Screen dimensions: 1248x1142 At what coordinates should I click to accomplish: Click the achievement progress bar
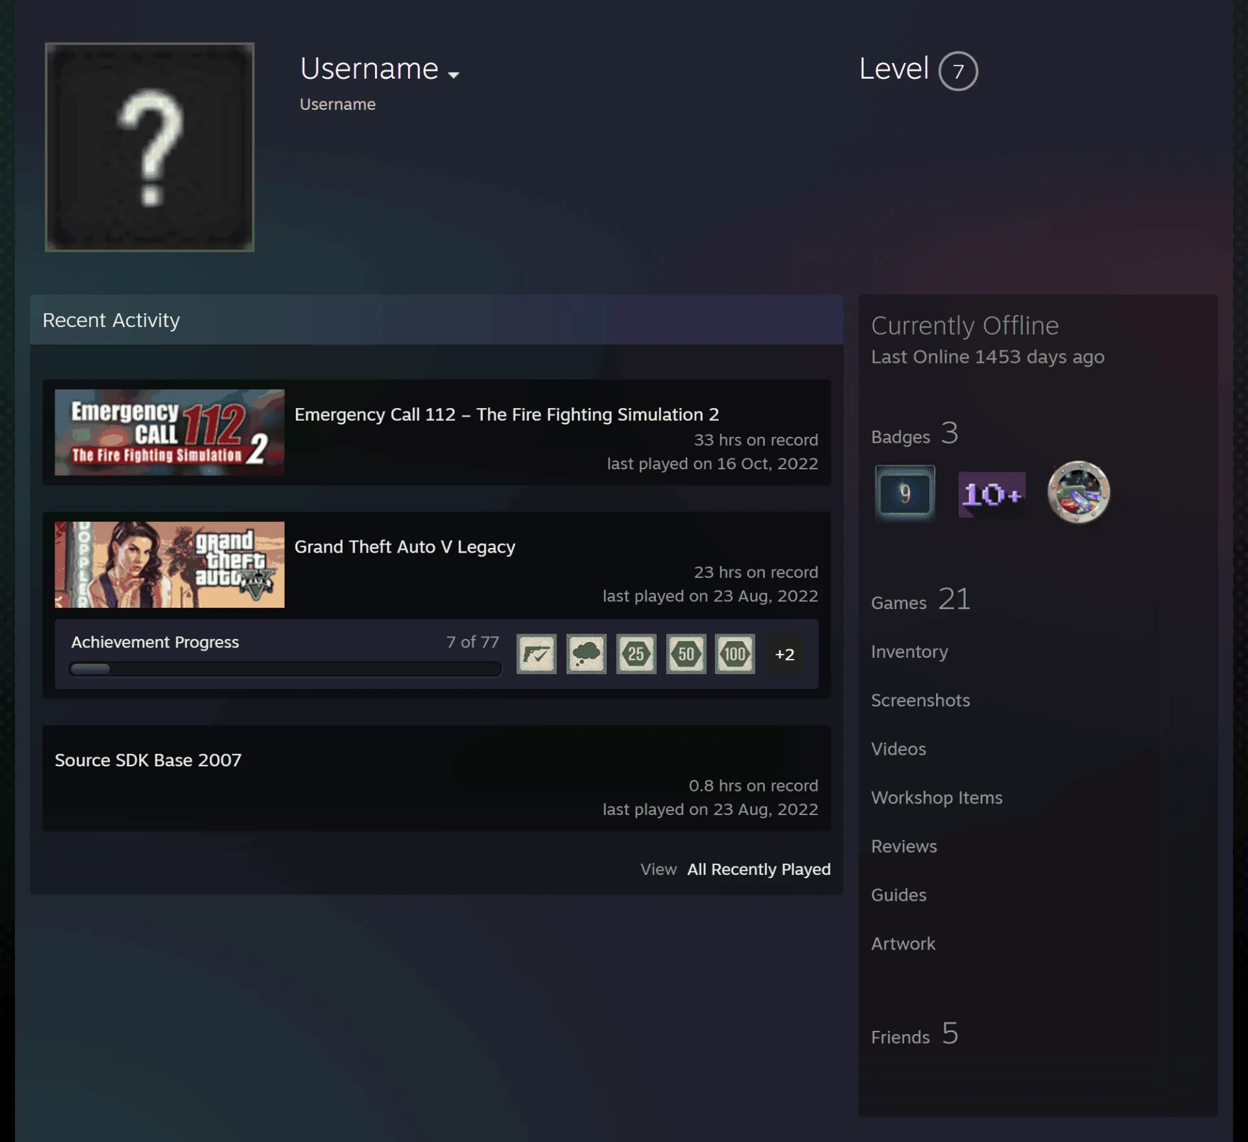285,669
